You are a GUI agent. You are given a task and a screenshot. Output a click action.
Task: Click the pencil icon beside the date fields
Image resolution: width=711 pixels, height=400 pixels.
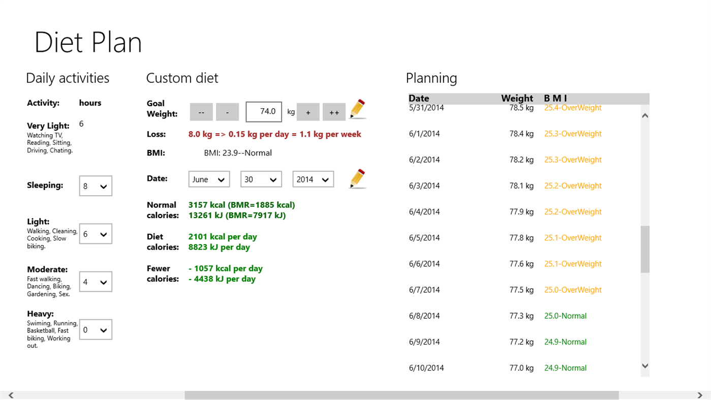pyautogui.click(x=357, y=178)
